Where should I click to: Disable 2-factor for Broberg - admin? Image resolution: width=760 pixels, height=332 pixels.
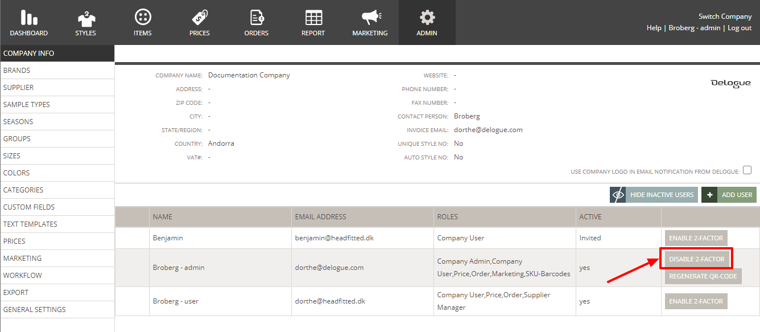[x=696, y=259]
